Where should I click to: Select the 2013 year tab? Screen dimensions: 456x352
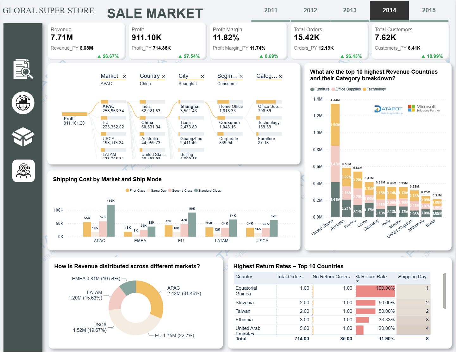click(350, 10)
